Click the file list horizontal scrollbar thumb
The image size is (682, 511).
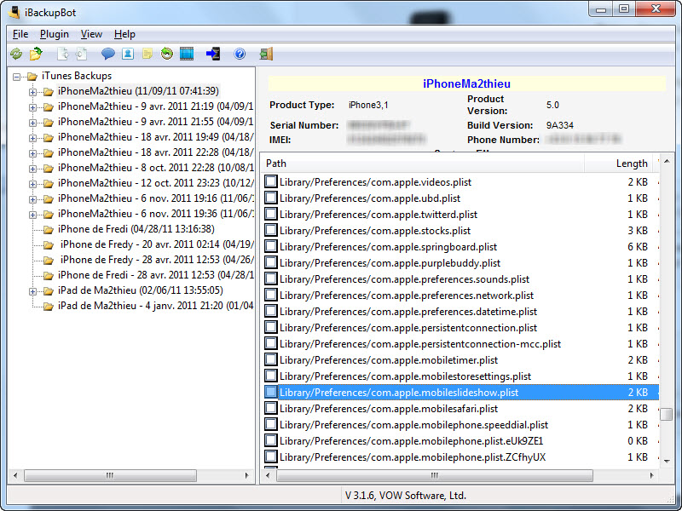coord(435,475)
